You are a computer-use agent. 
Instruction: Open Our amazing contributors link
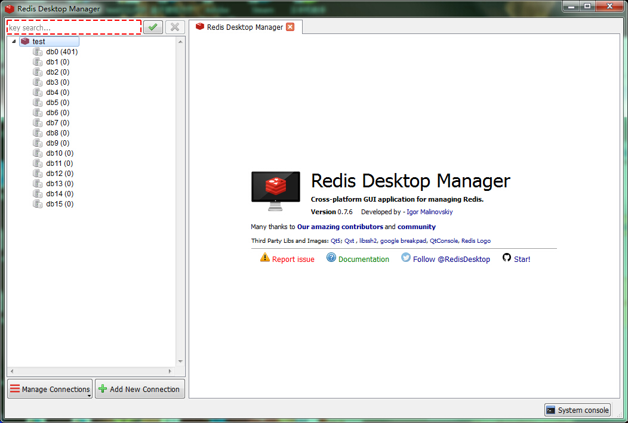[x=340, y=227]
